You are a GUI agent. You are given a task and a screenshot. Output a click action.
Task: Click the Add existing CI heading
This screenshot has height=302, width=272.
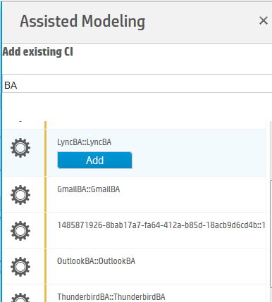[x=38, y=51]
